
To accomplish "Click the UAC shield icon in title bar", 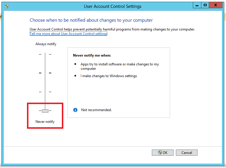I will tap(7, 6).
